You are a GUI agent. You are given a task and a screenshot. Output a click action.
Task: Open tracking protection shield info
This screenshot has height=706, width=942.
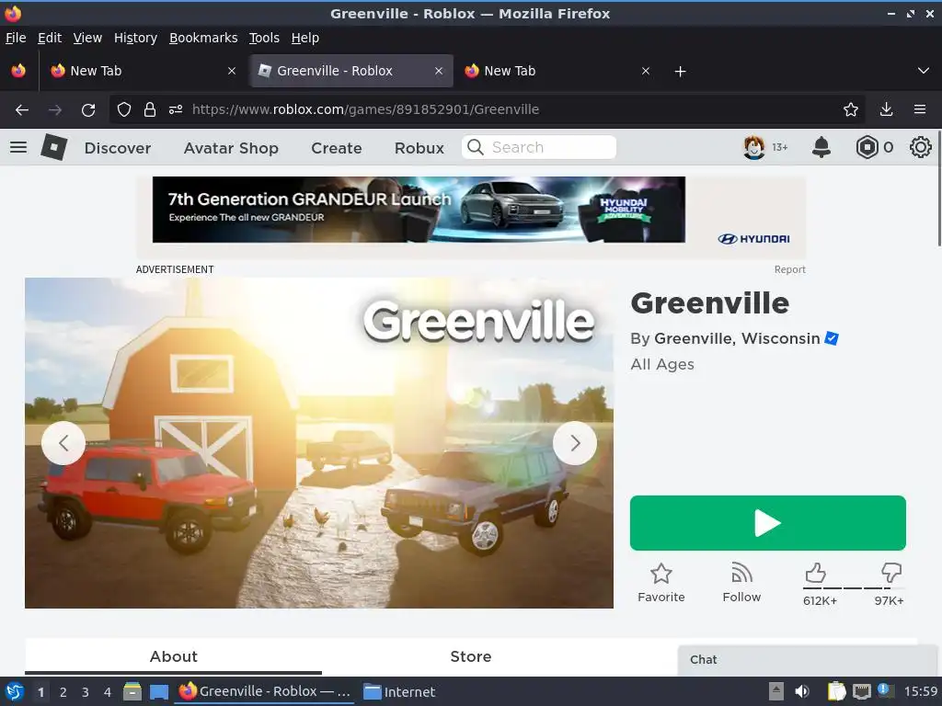point(124,109)
